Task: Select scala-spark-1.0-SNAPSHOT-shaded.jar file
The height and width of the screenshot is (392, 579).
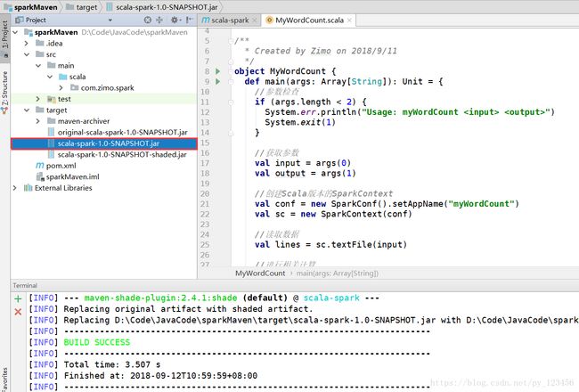Action: click(x=122, y=155)
